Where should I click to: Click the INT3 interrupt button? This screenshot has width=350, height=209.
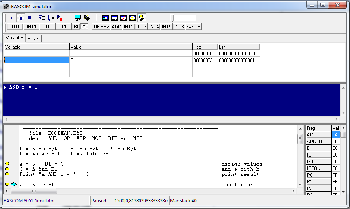(x=141, y=27)
